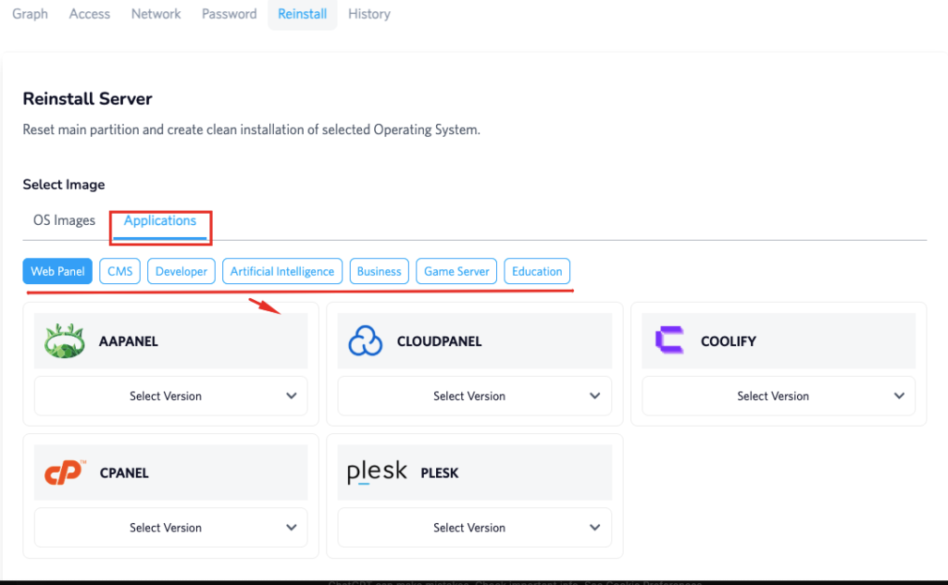Screen dimensions: 948x585
Task: Show Game Server applications
Action: tap(455, 271)
